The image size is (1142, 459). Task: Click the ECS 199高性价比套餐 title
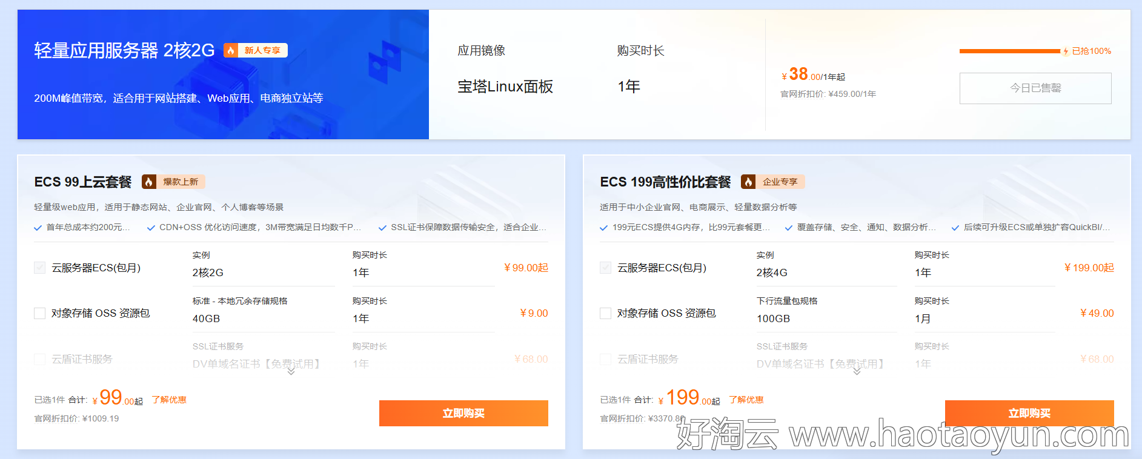[x=665, y=182]
